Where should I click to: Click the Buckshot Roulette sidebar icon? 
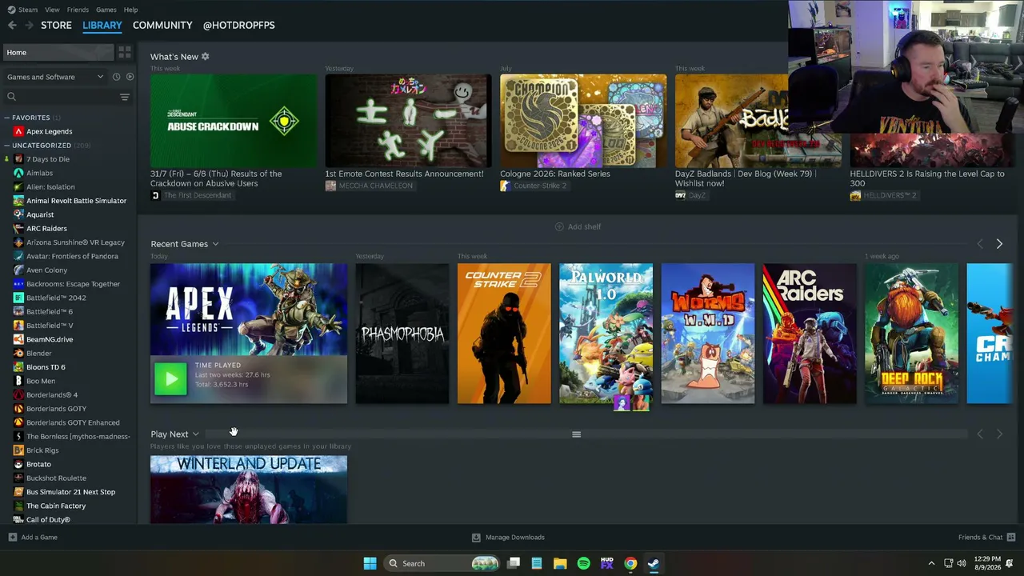click(x=18, y=478)
